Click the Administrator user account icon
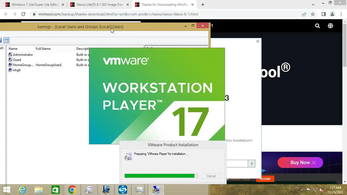Screen dimensions: 347x195 point(10,55)
